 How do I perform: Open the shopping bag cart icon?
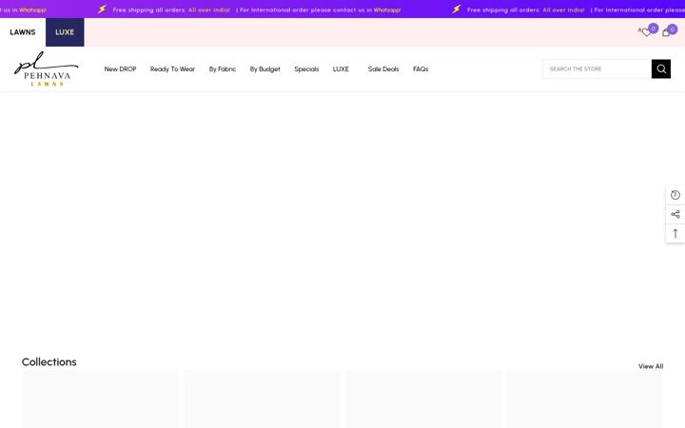(x=666, y=32)
